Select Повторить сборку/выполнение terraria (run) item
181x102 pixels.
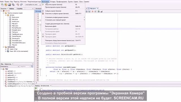click(63, 41)
